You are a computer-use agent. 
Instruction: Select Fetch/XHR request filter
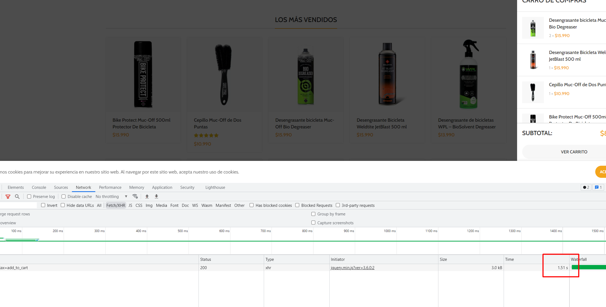coord(116,205)
